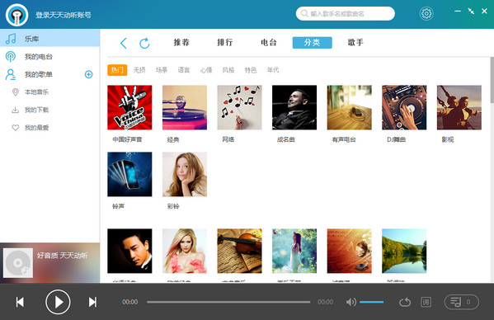Skip to the next track
Screen dimensions: 494x320
(92, 302)
